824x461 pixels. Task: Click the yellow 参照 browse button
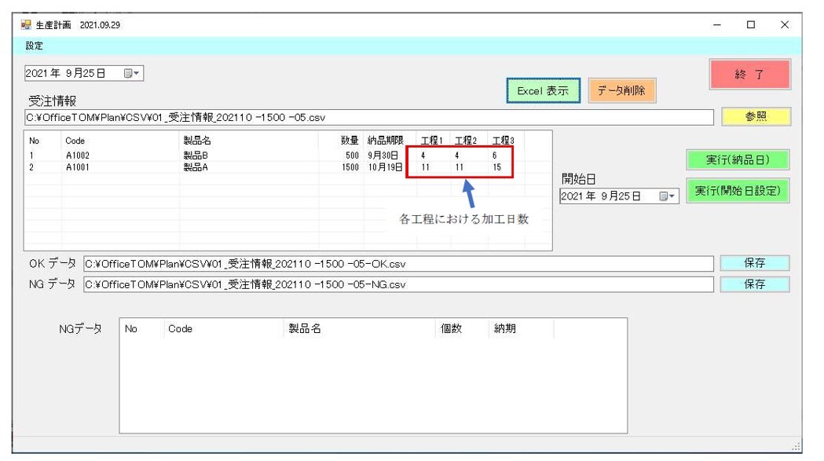click(x=756, y=117)
